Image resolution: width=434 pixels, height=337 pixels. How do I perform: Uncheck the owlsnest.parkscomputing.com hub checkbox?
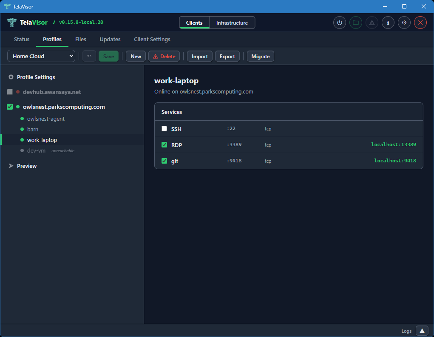point(10,107)
